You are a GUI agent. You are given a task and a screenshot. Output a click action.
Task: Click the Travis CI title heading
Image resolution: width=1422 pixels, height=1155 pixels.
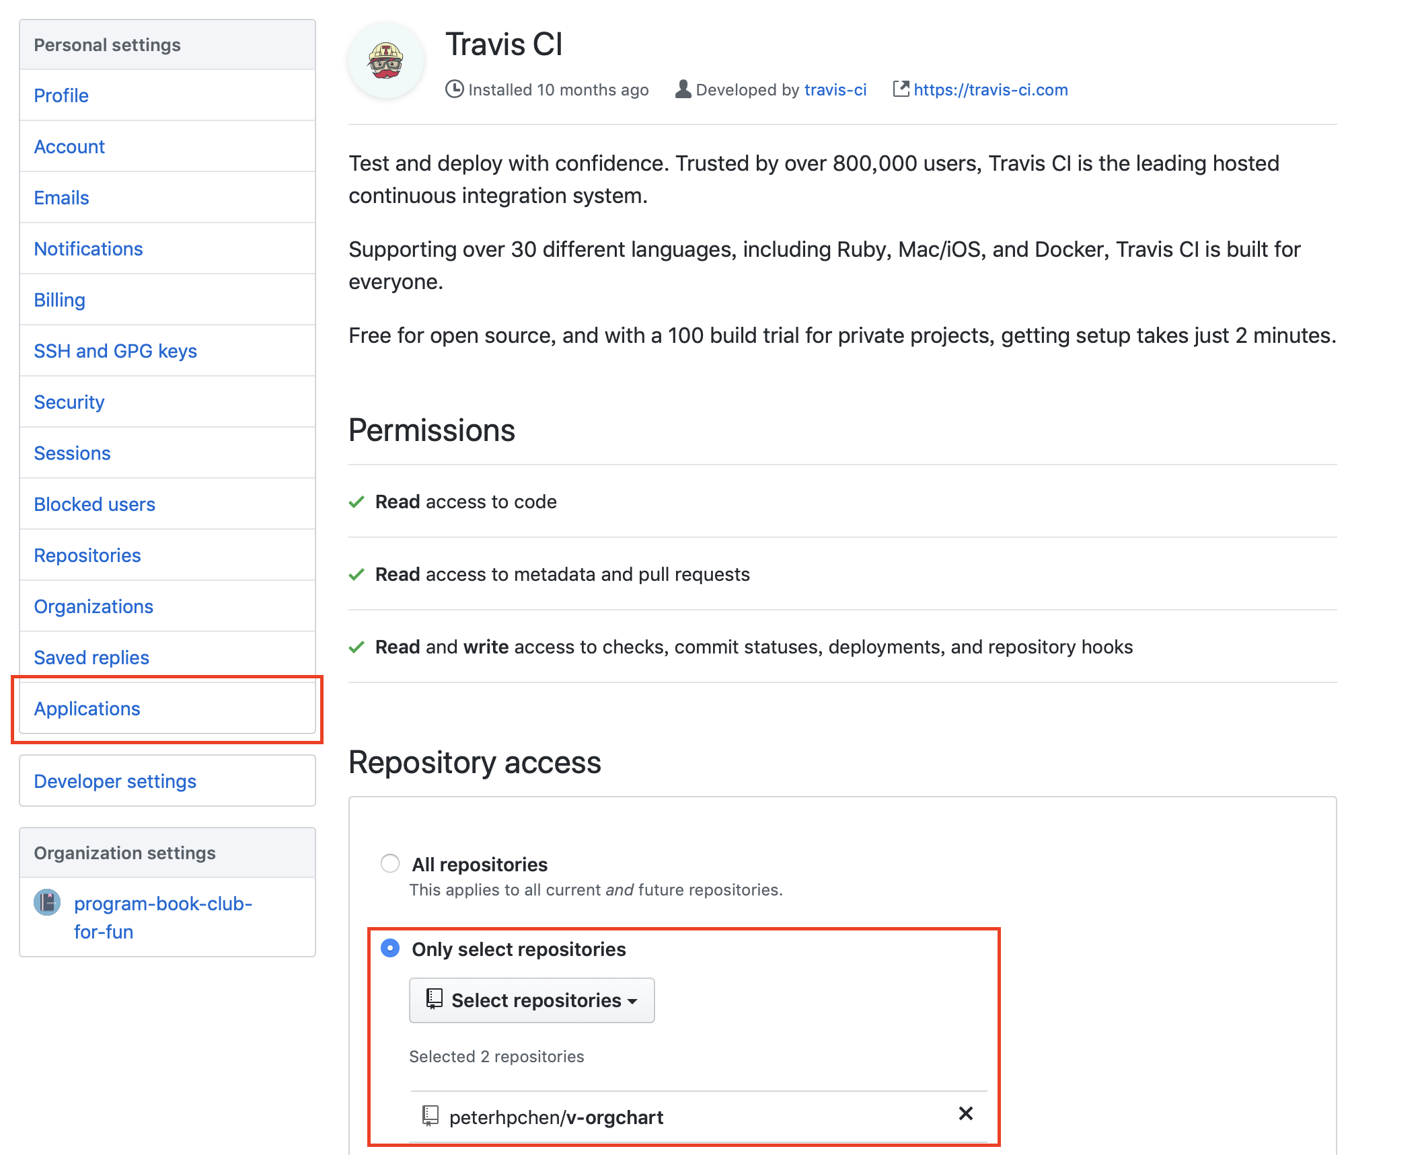[504, 44]
